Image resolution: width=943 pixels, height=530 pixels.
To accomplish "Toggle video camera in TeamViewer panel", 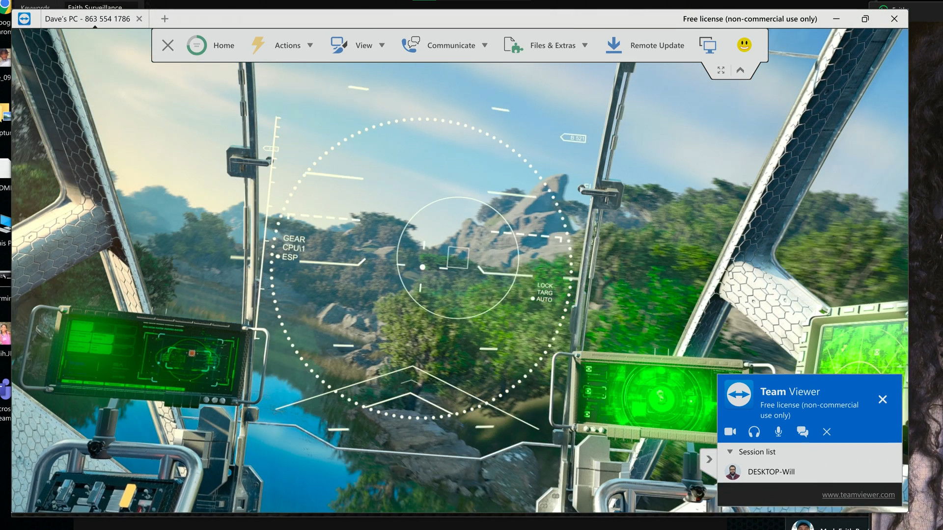I will 730,432.
